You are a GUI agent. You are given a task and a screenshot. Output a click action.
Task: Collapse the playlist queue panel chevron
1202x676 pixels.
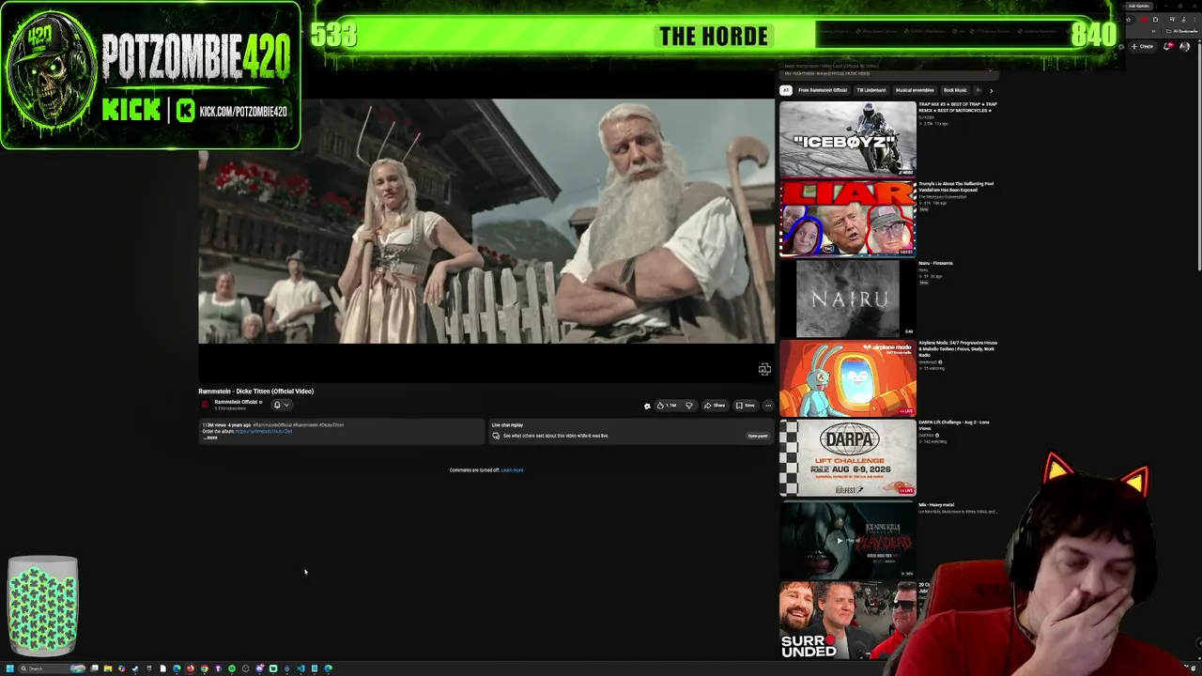click(990, 70)
